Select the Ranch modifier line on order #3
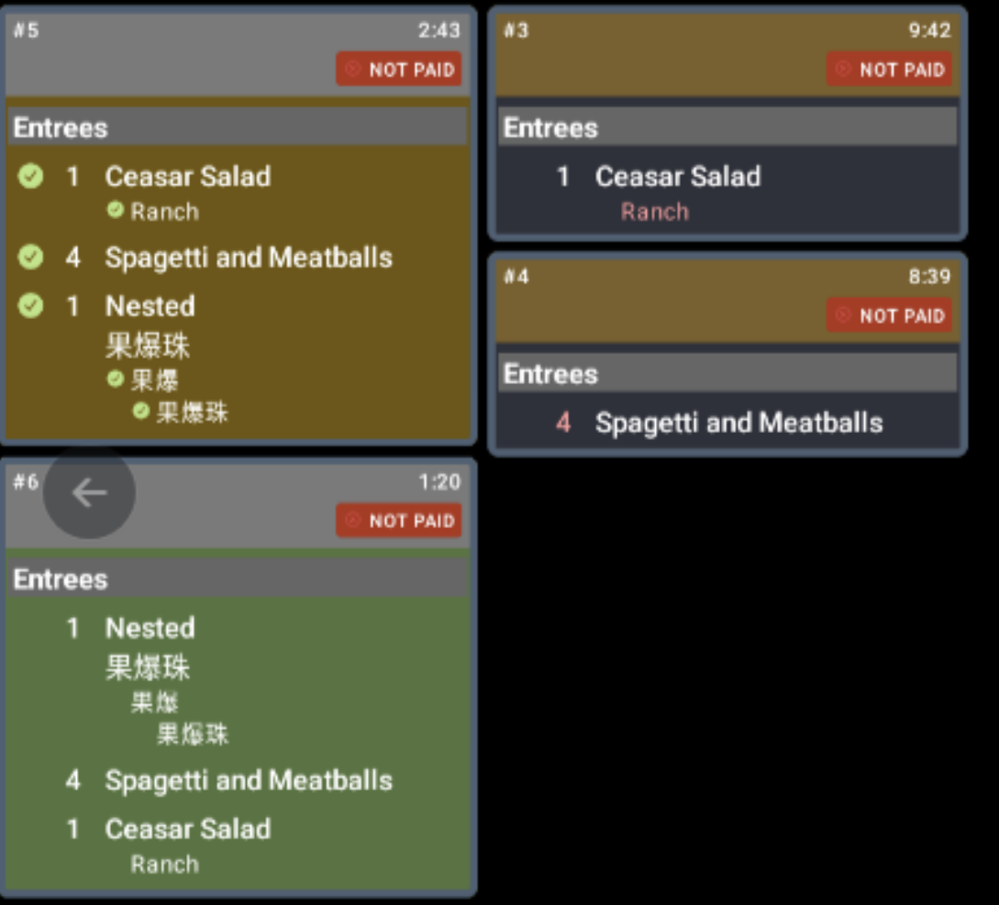This screenshot has height=905, width=999. [654, 212]
